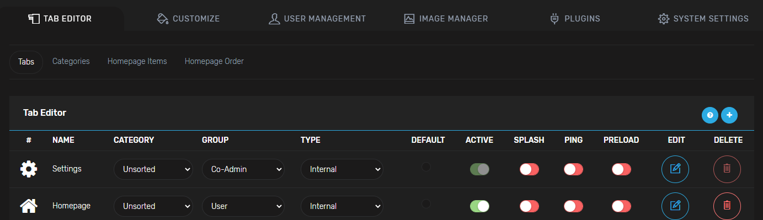Switch to the Customize tab

[188, 19]
